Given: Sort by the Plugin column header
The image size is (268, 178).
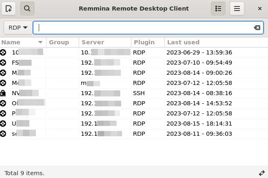Looking at the screenshot, I should click(x=148, y=42).
